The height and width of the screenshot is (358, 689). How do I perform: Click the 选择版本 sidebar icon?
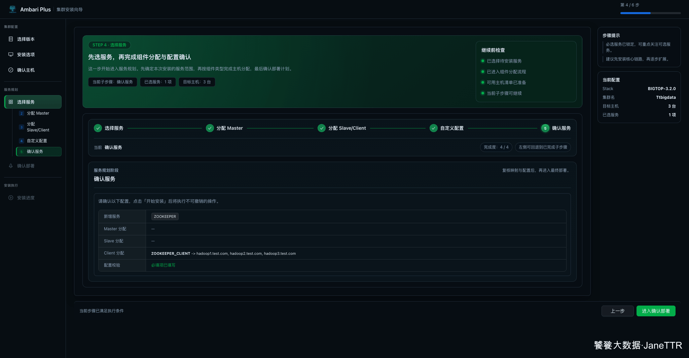click(11, 39)
